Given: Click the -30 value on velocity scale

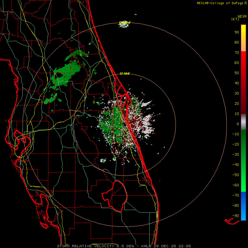Looking at the screenshot, I should pos(236,155).
